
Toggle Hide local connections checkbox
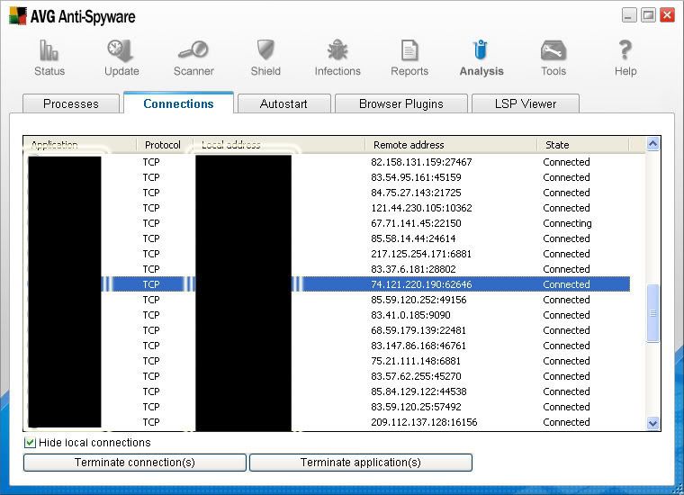(30, 443)
